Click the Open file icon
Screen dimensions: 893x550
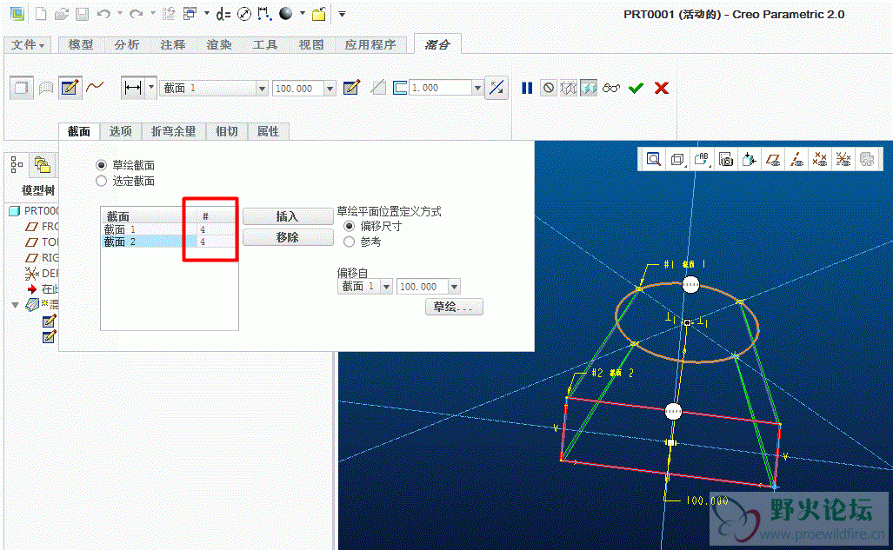click(x=62, y=14)
